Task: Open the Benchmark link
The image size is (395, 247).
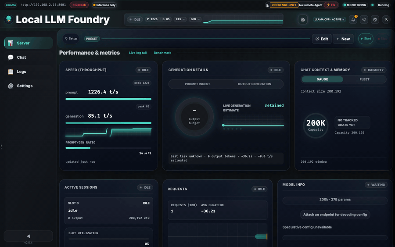Action: [162, 53]
